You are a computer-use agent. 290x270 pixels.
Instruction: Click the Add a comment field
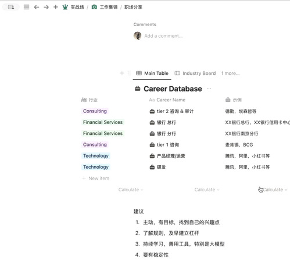tap(163, 36)
